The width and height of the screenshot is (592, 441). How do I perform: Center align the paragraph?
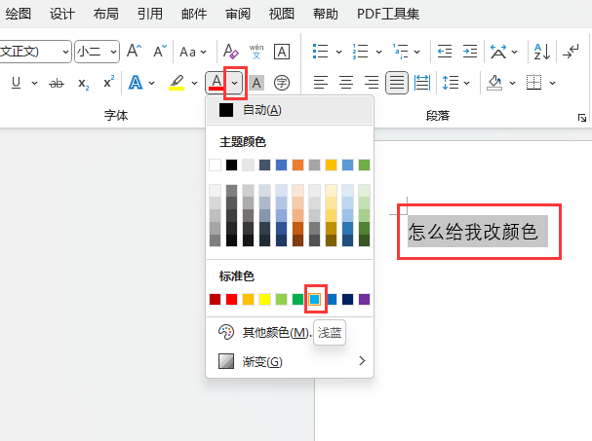tap(345, 83)
